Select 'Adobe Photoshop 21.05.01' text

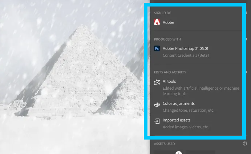(185, 48)
